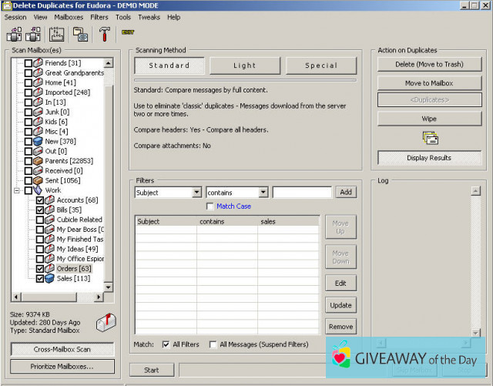Enable the Match Case checkbox

210,206
